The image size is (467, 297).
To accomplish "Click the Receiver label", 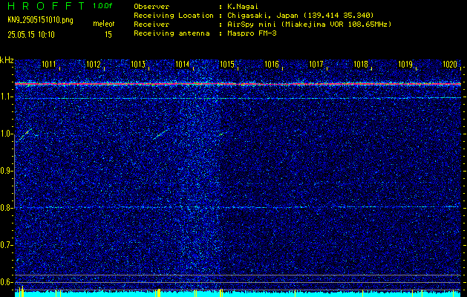I will click(x=151, y=24).
